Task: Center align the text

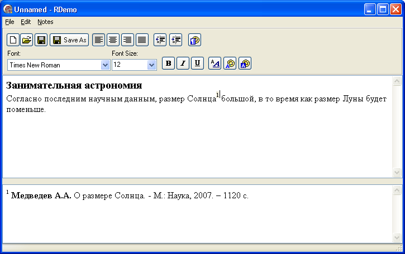Action: coord(113,40)
